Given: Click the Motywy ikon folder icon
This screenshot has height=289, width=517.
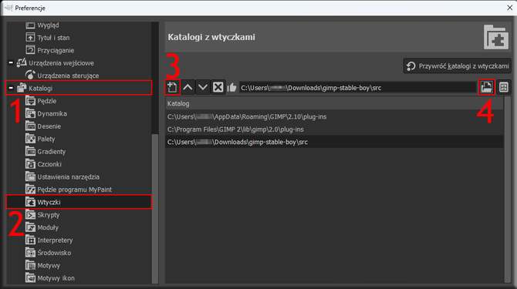Looking at the screenshot, I should click(x=30, y=278).
